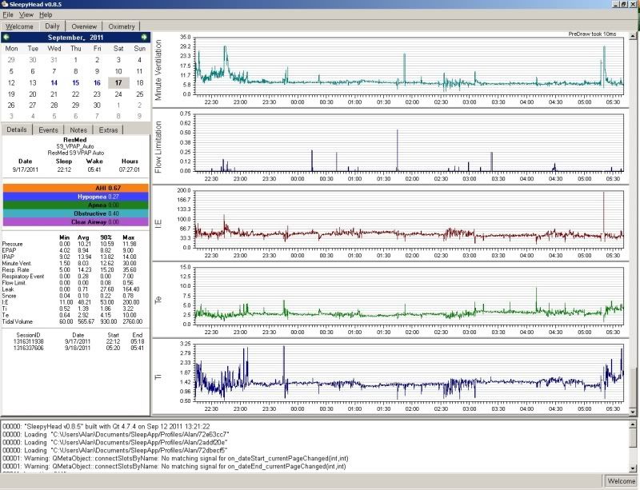The width and height of the screenshot is (640, 490).
Task: Click the "07:27:01" hours value
Action: tap(130, 169)
